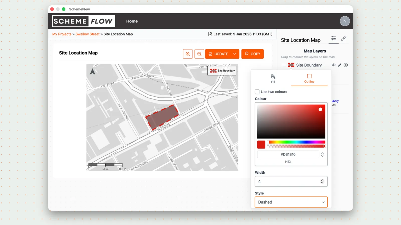Switch to the Fill tab
Viewport: 401px width, 225px height.
tap(273, 78)
